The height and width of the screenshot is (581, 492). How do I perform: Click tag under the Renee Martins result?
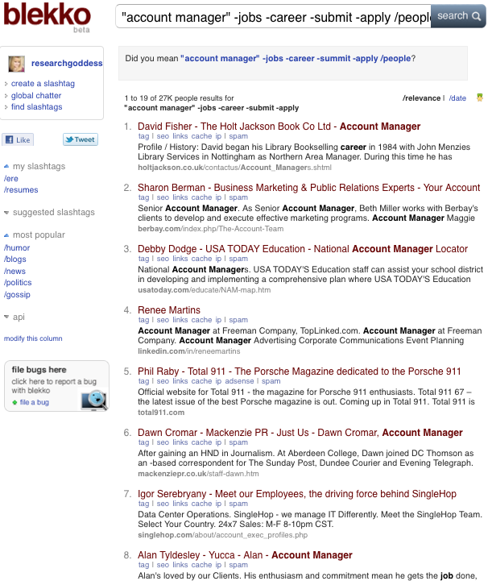coord(143,319)
